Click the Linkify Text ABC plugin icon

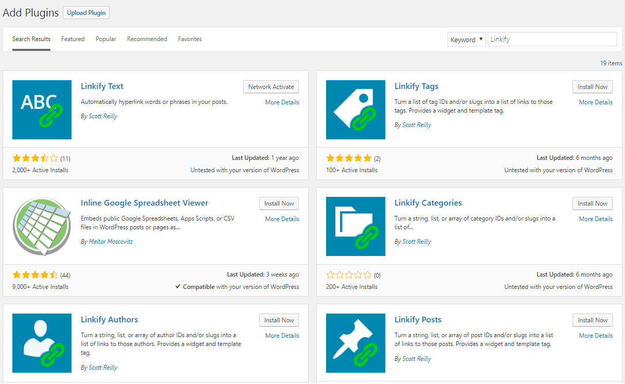click(42, 109)
